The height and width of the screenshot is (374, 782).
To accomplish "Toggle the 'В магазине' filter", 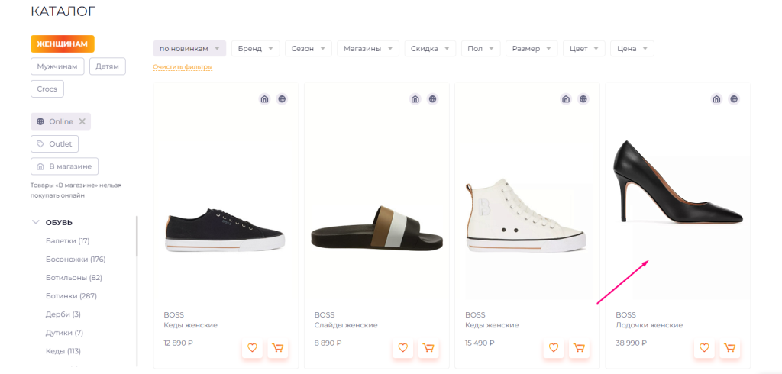I will tap(65, 166).
